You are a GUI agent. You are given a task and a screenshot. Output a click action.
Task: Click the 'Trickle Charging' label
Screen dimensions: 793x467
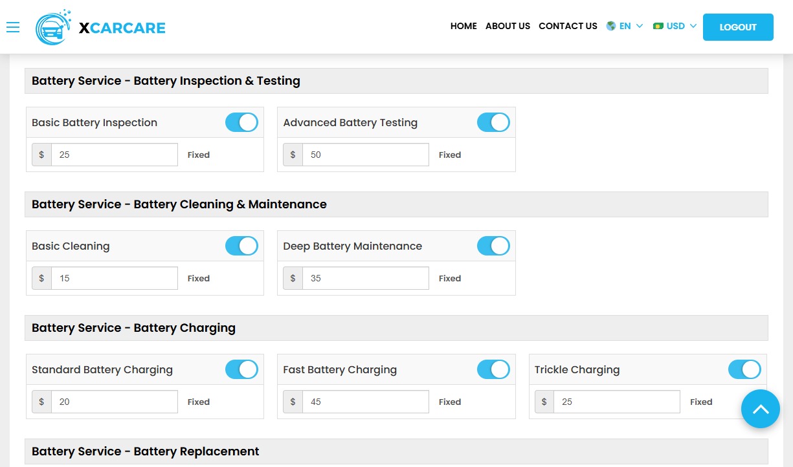coord(577,370)
